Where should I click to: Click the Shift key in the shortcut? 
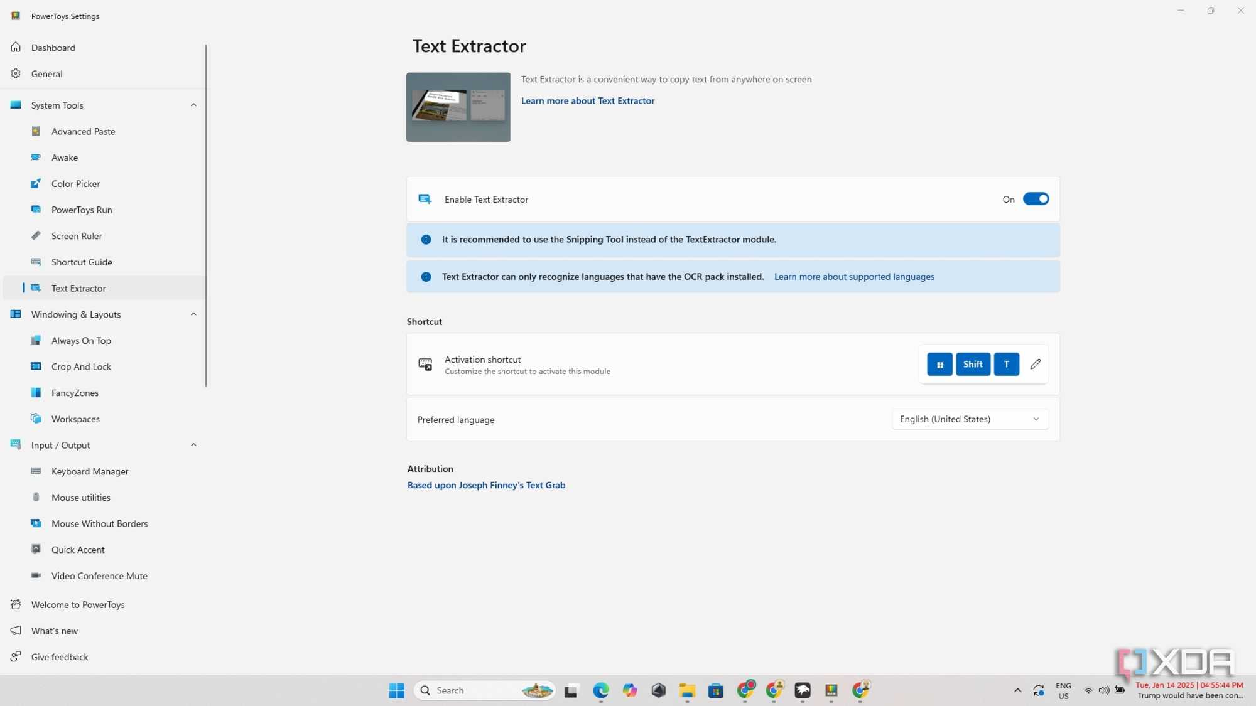click(x=973, y=364)
